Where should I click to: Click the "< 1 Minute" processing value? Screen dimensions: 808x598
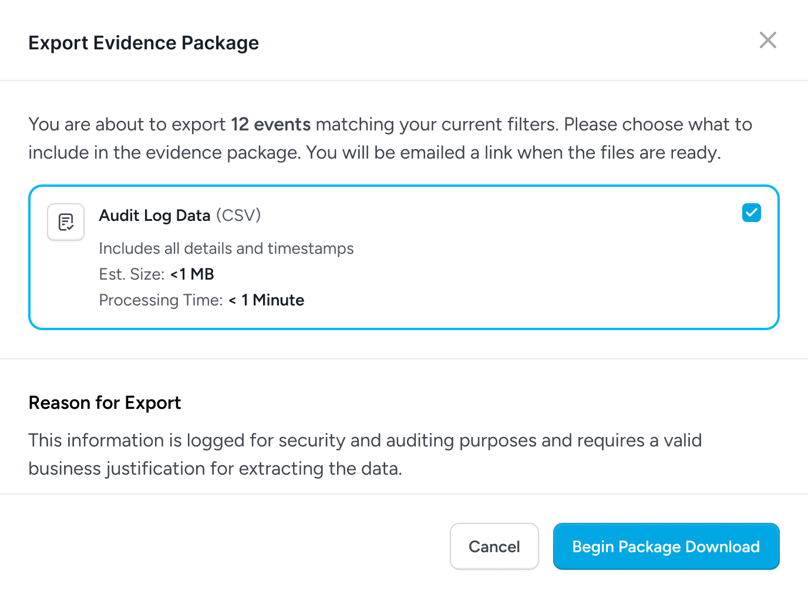point(267,300)
